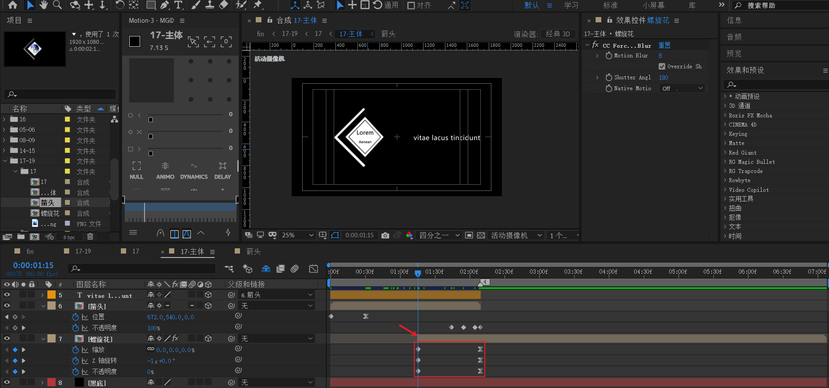The width and height of the screenshot is (829, 388).
Task: Select the 默认 workspace
Action: click(532, 5)
